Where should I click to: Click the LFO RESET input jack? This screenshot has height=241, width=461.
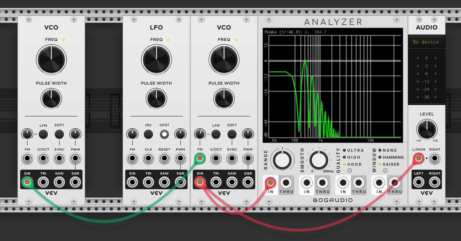[x=164, y=158]
